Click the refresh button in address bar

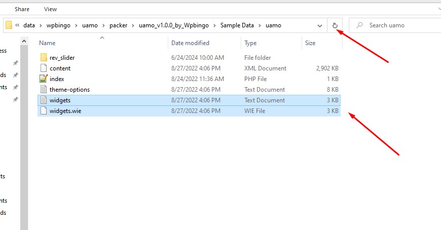tap(335, 25)
